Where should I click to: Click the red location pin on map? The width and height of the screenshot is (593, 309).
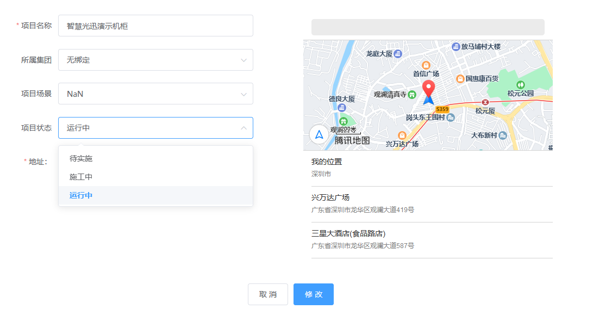pos(429,88)
